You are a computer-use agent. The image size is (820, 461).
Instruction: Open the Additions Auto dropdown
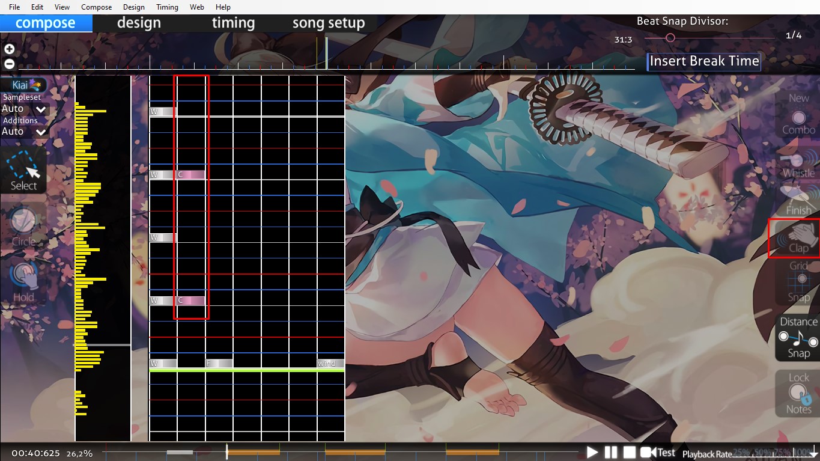click(x=24, y=132)
